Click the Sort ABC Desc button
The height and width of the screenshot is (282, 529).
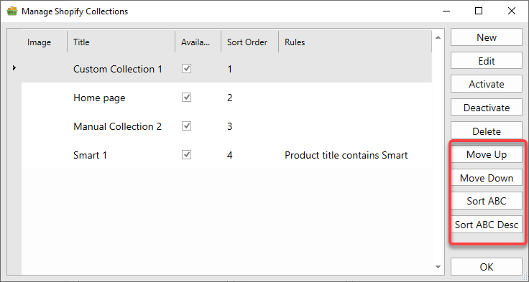coord(487,225)
